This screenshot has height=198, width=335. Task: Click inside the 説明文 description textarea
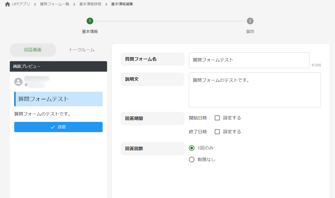pos(255,89)
